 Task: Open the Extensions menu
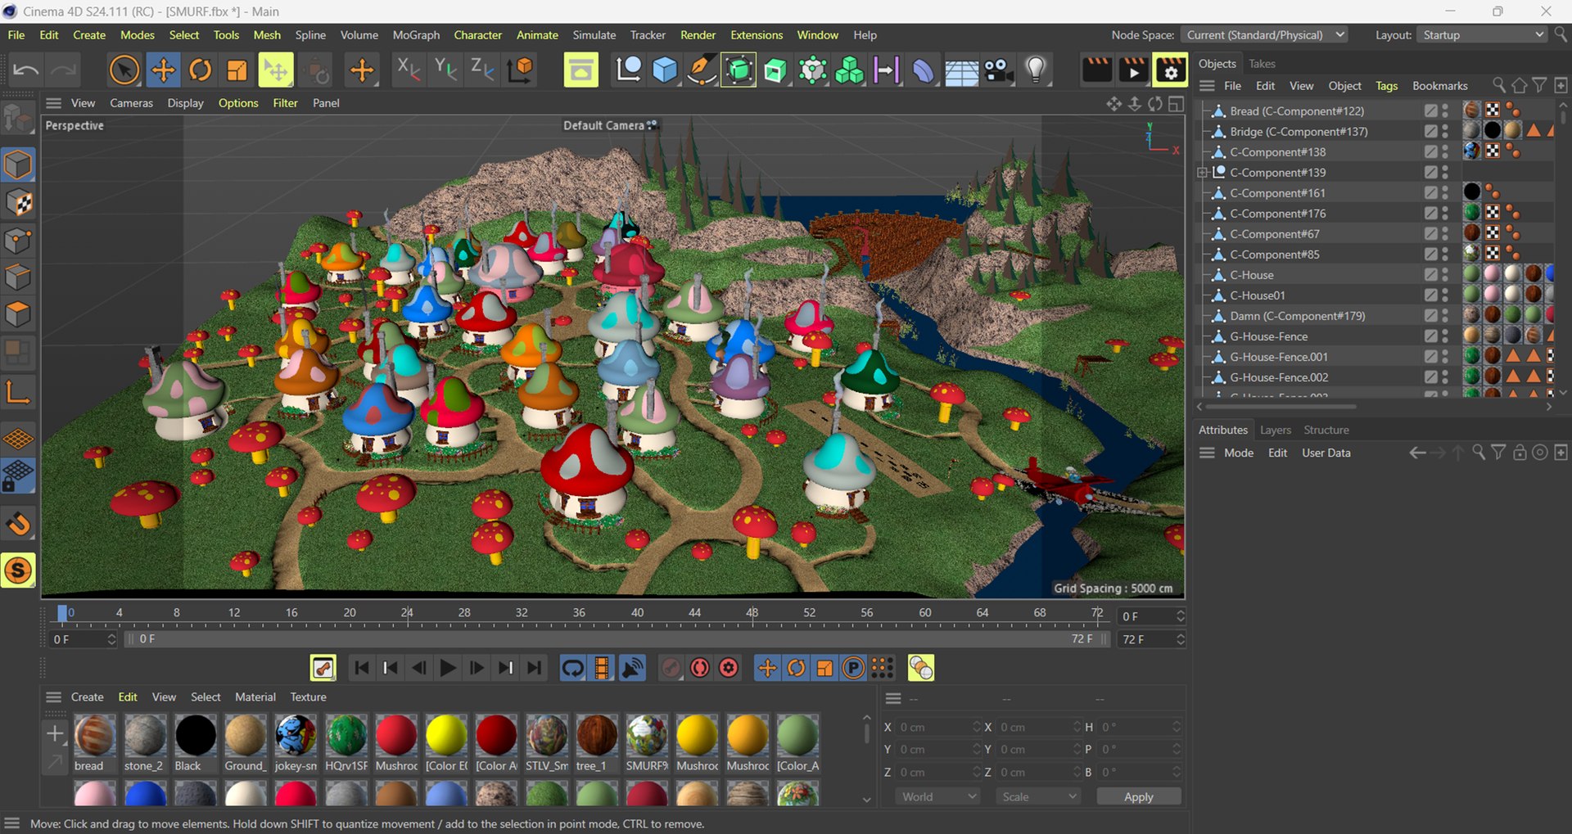(x=757, y=35)
